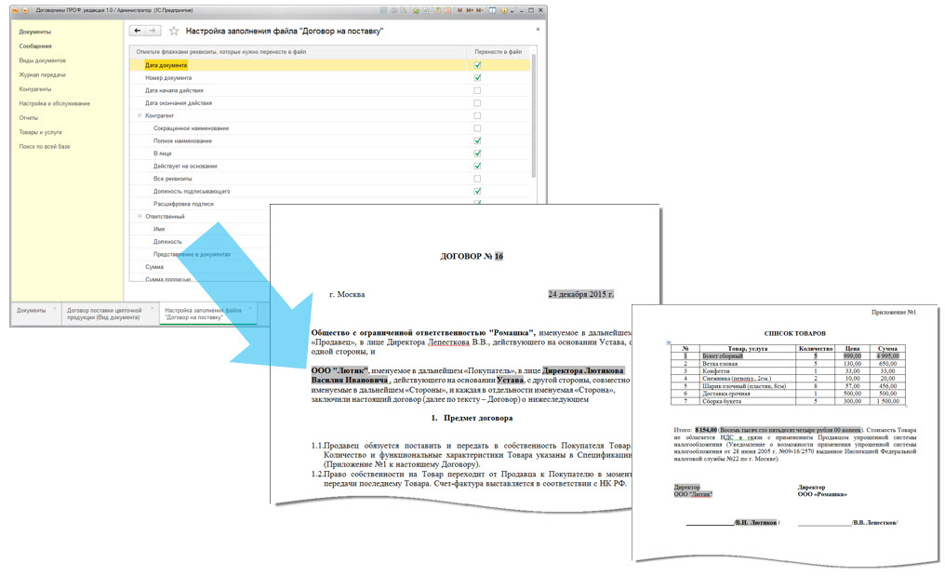This screenshot has width=945, height=576.
Task: Select the Сокращенное наименование row
Action: pyautogui.click(x=329, y=128)
